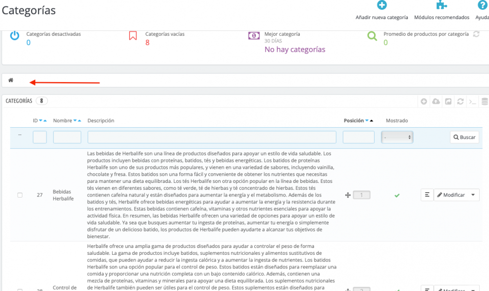Open Módulos recomendados from the top bar
This screenshot has height=291, width=489.
pos(442,5)
